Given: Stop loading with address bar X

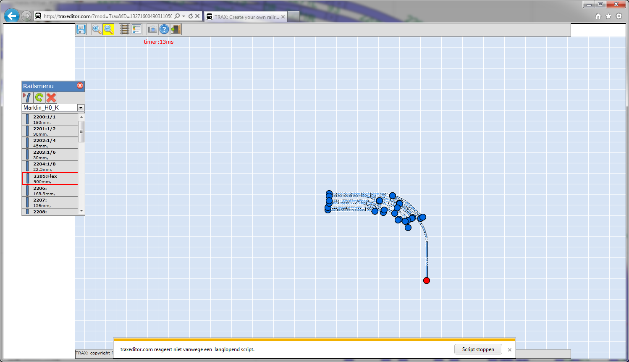Looking at the screenshot, I should pos(197,16).
